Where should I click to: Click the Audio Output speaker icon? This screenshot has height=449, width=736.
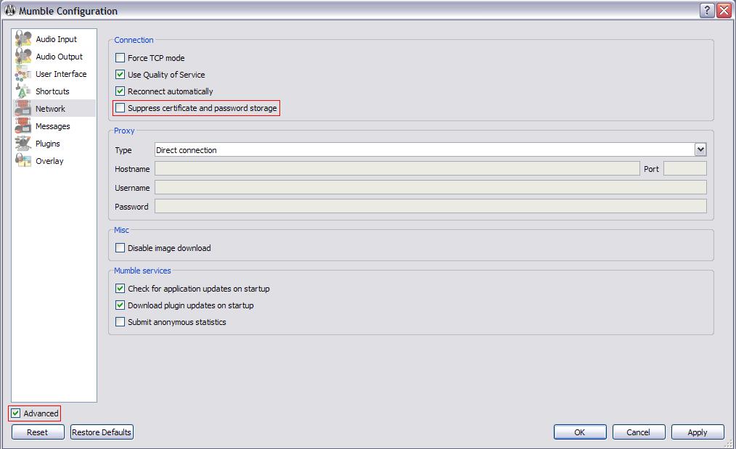tap(23, 57)
